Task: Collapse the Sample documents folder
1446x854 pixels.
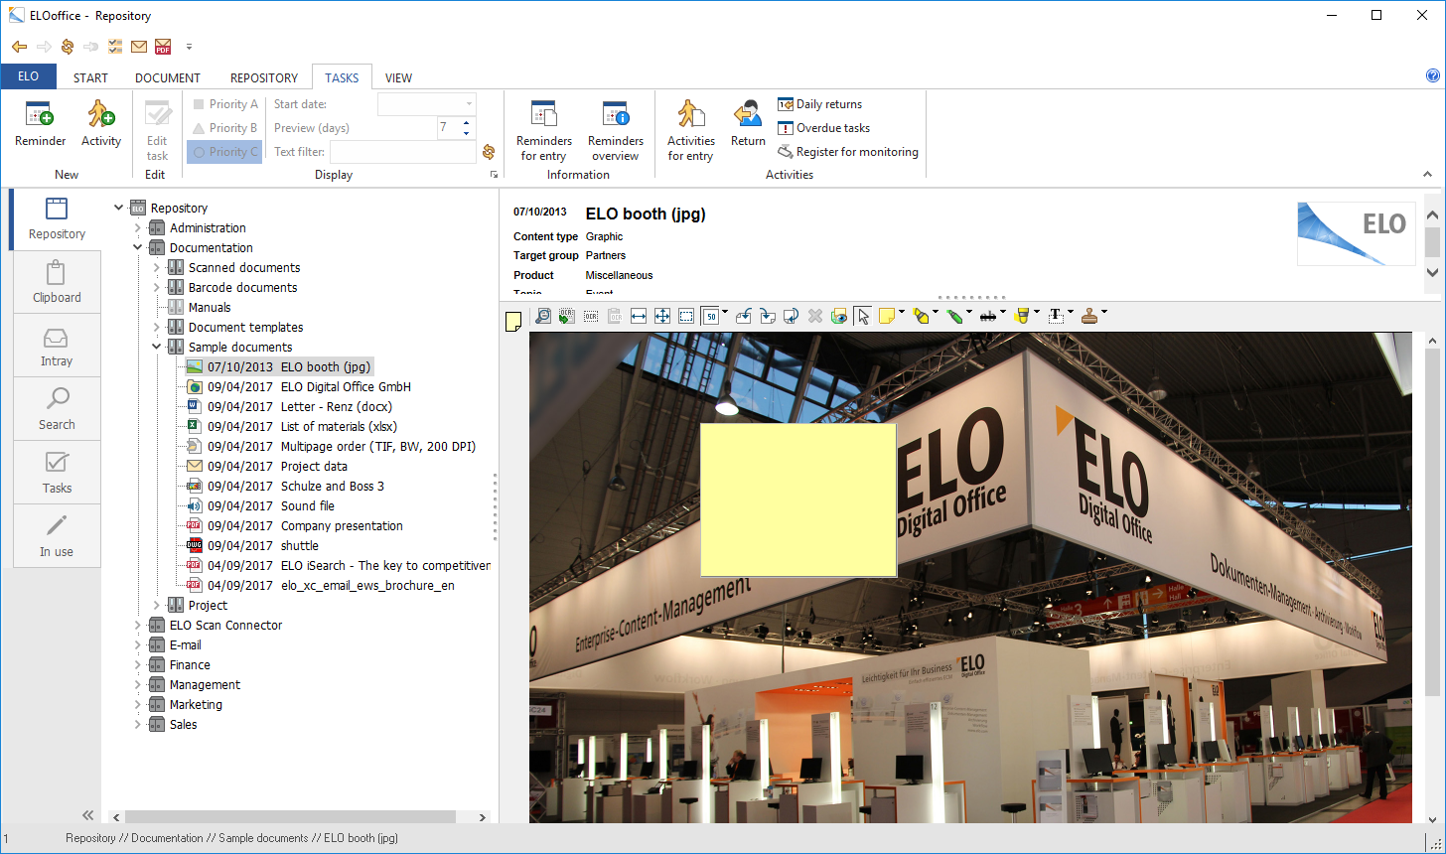Action: coord(157,348)
